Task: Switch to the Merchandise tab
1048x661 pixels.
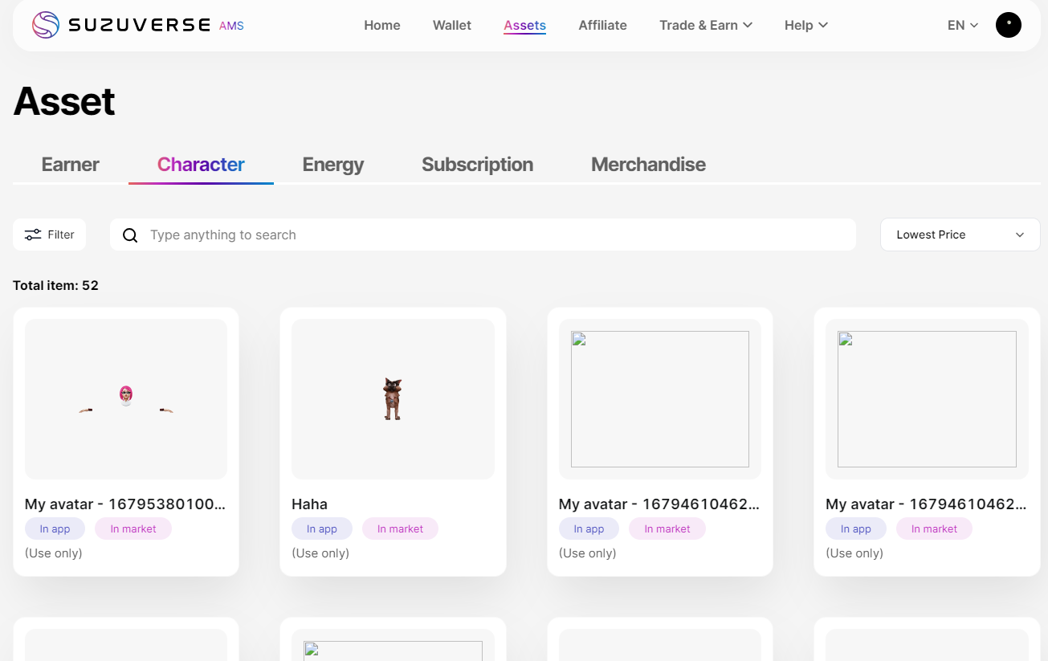Action: point(648,165)
